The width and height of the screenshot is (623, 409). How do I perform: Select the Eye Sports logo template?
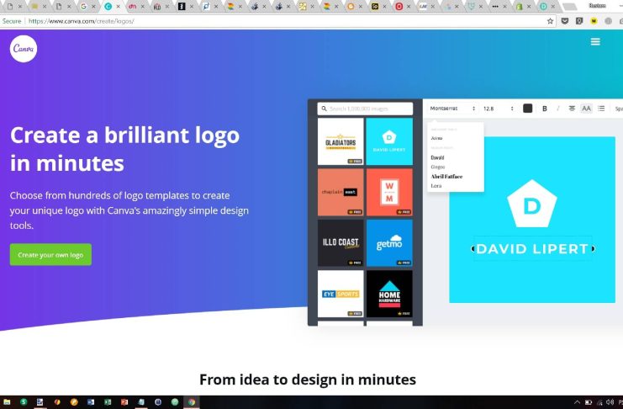(x=341, y=294)
